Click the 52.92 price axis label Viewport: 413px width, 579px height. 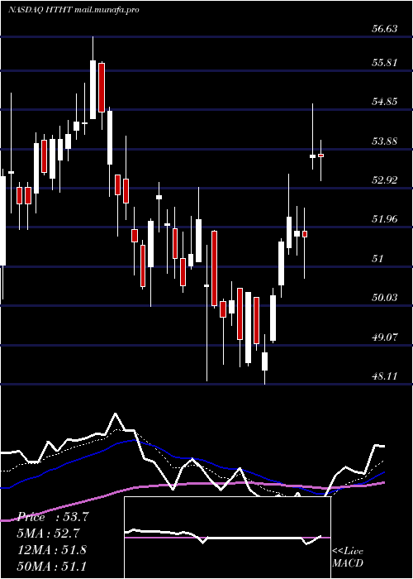[x=385, y=180]
